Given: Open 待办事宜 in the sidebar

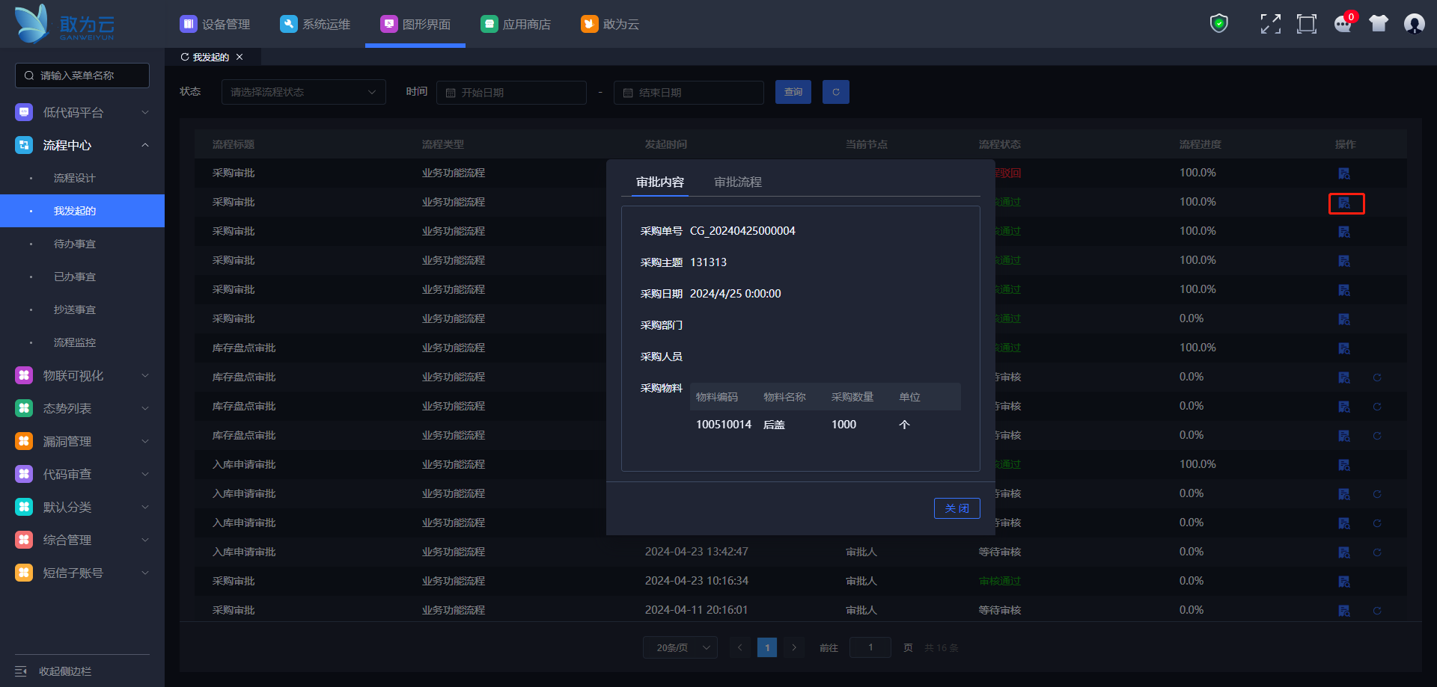Looking at the screenshot, I should point(75,244).
